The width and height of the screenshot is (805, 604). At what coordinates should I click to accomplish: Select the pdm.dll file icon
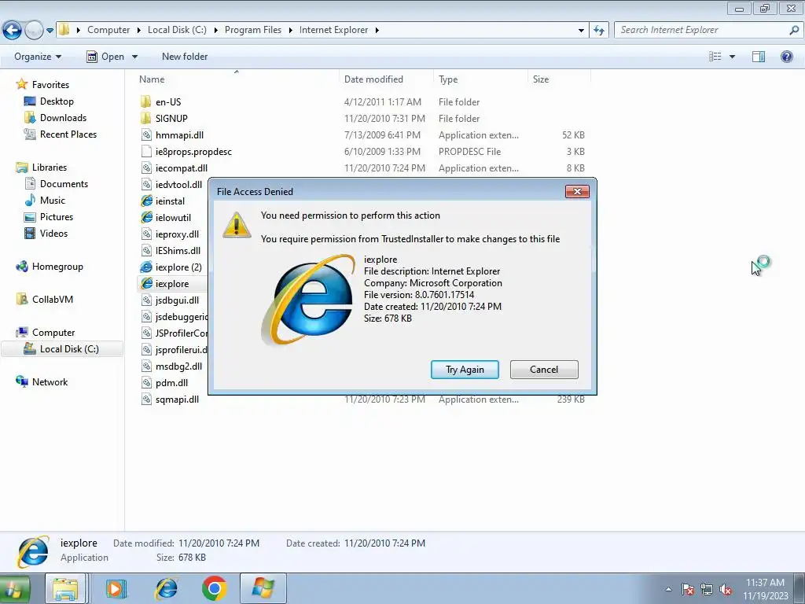point(146,383)
